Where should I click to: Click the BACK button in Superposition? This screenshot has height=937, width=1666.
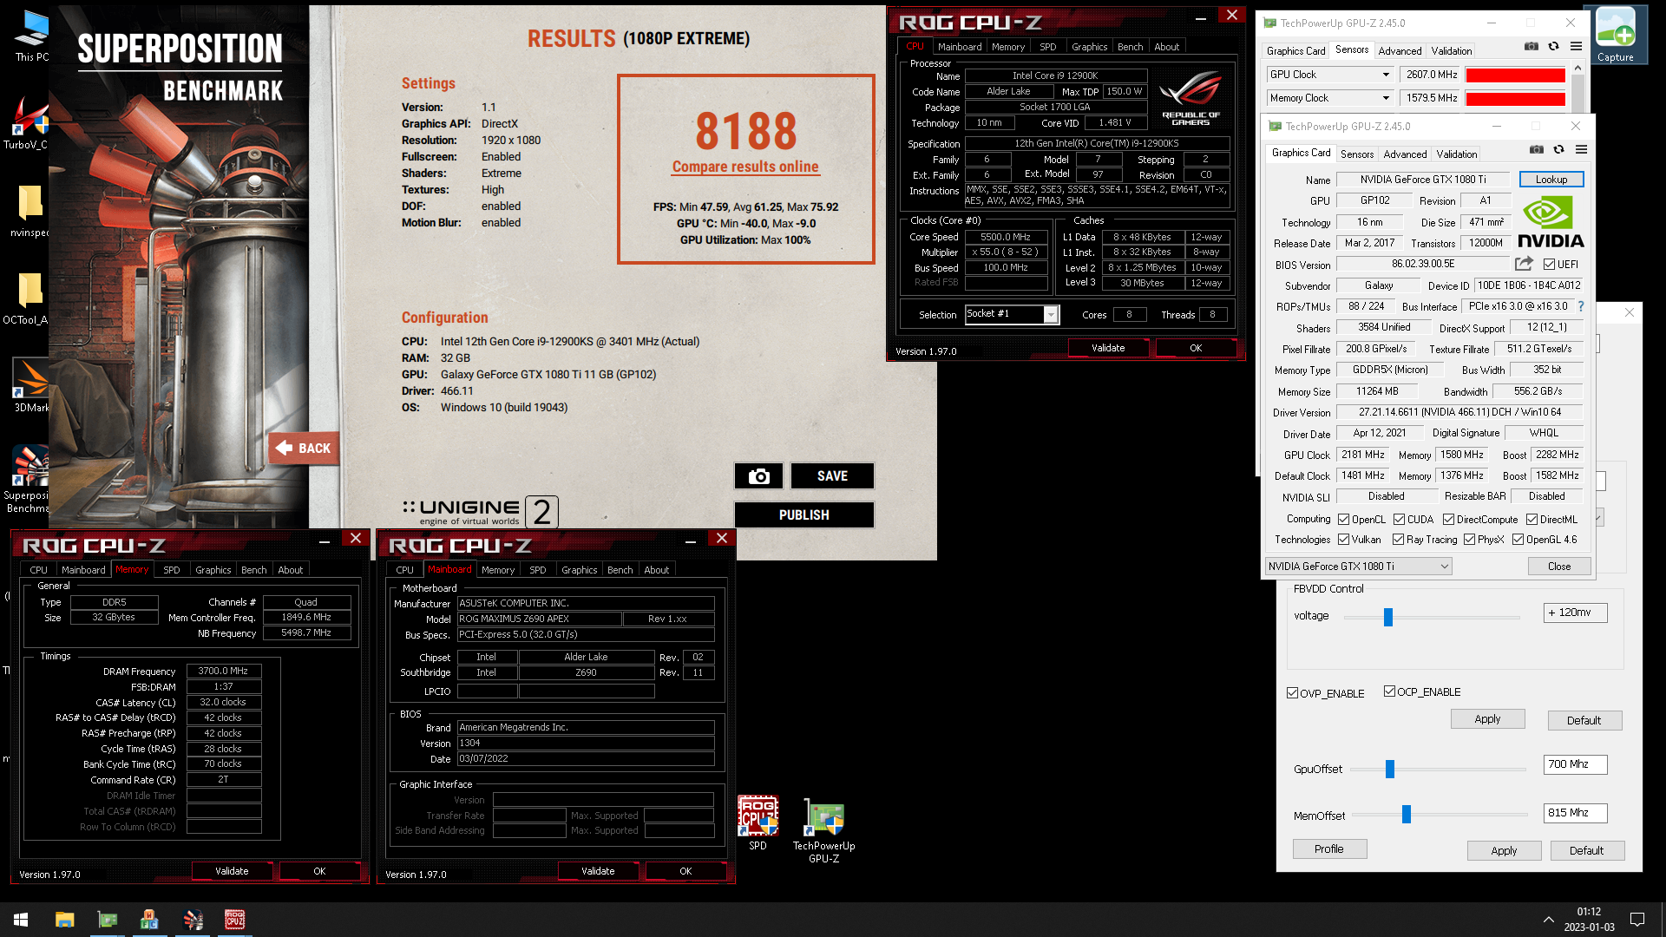303,449
